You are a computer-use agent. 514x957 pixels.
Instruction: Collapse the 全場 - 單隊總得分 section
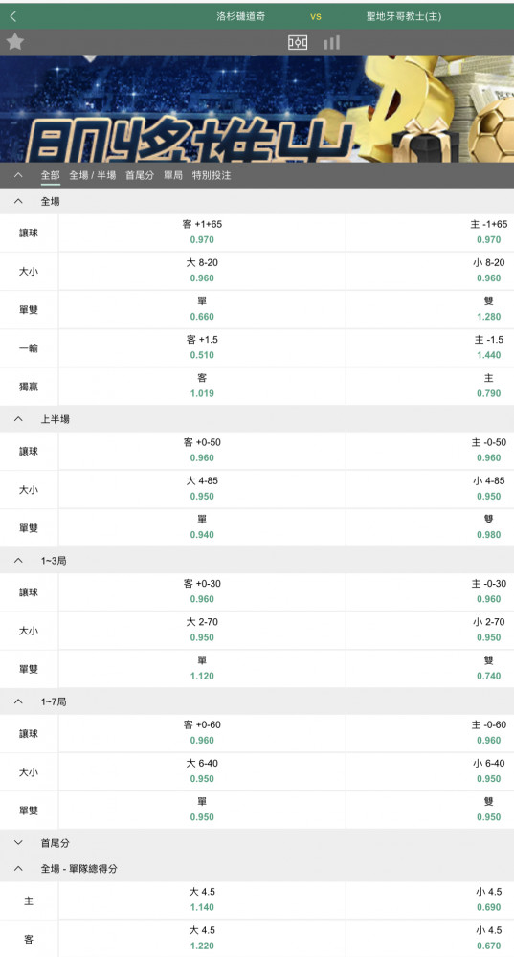(x=18, y=869)
